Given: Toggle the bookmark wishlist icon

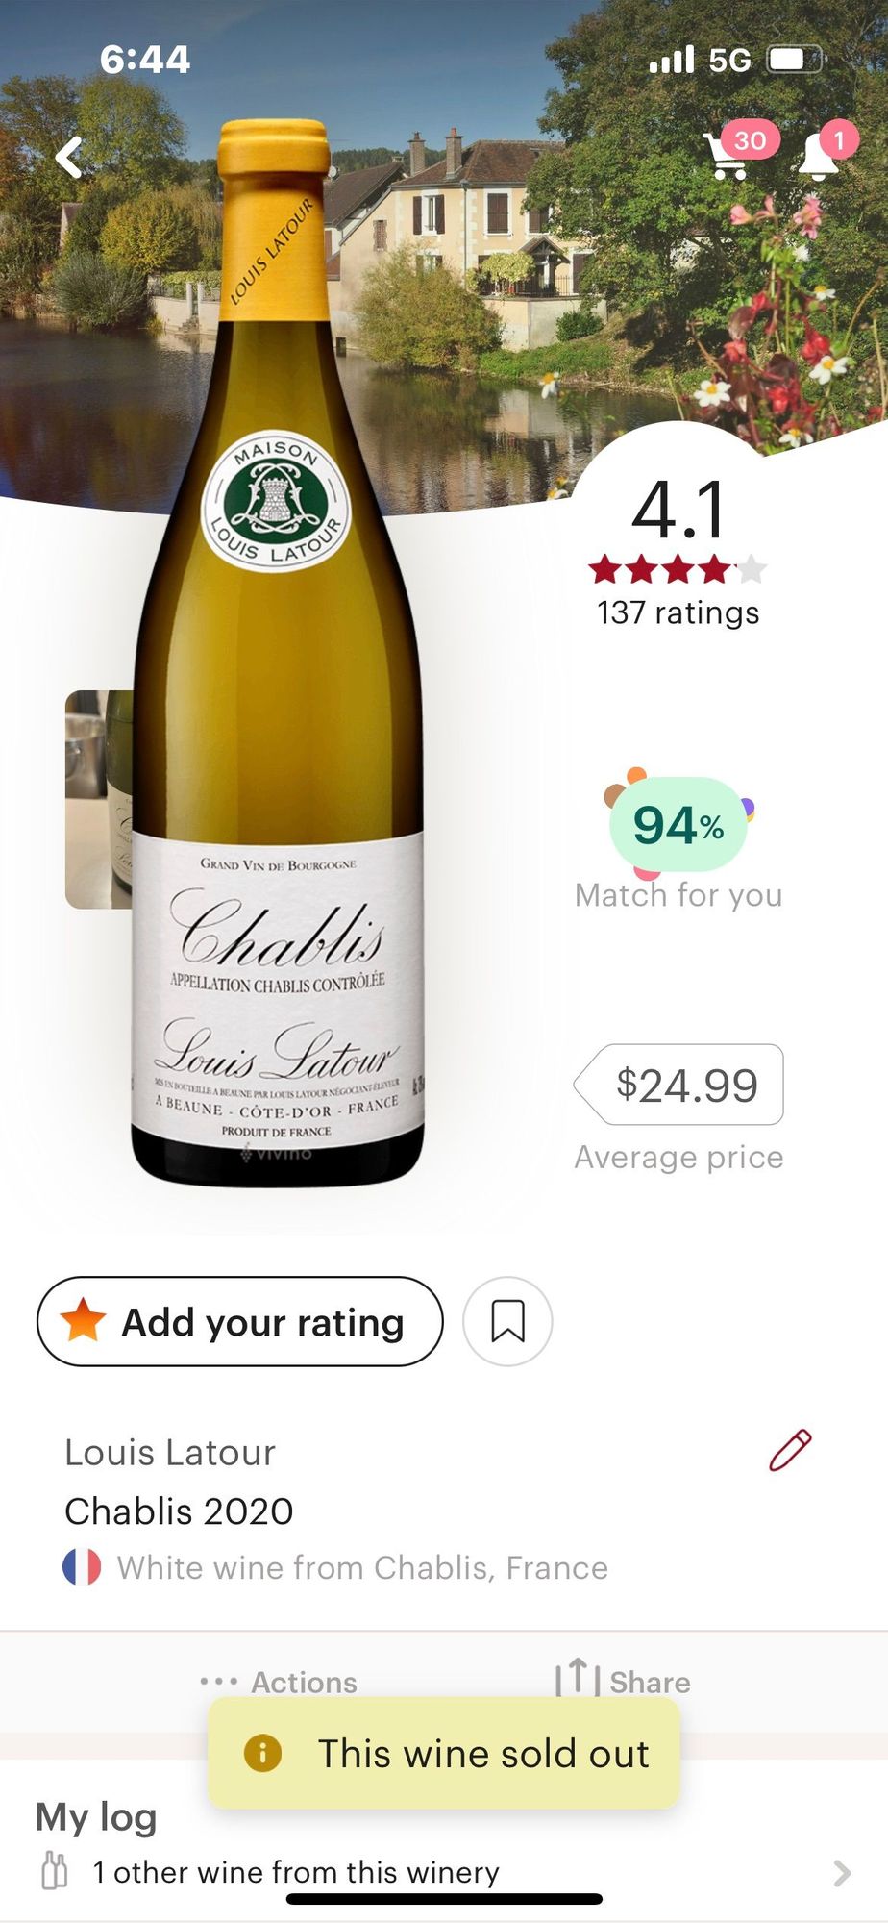Looking at the screenshot, I should point(507,1321).
